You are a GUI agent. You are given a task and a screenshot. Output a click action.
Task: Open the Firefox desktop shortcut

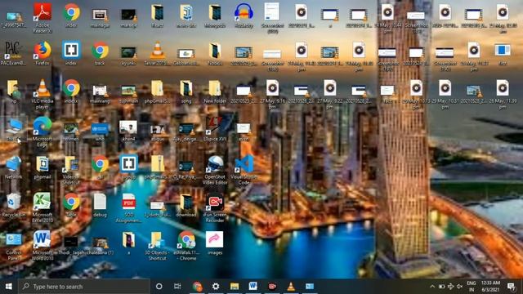coord(42,53)
